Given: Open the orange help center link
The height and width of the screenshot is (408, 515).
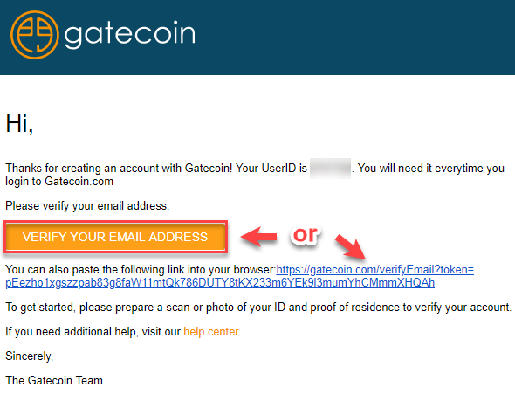Looking at the screenshot, I should (211, 332).
